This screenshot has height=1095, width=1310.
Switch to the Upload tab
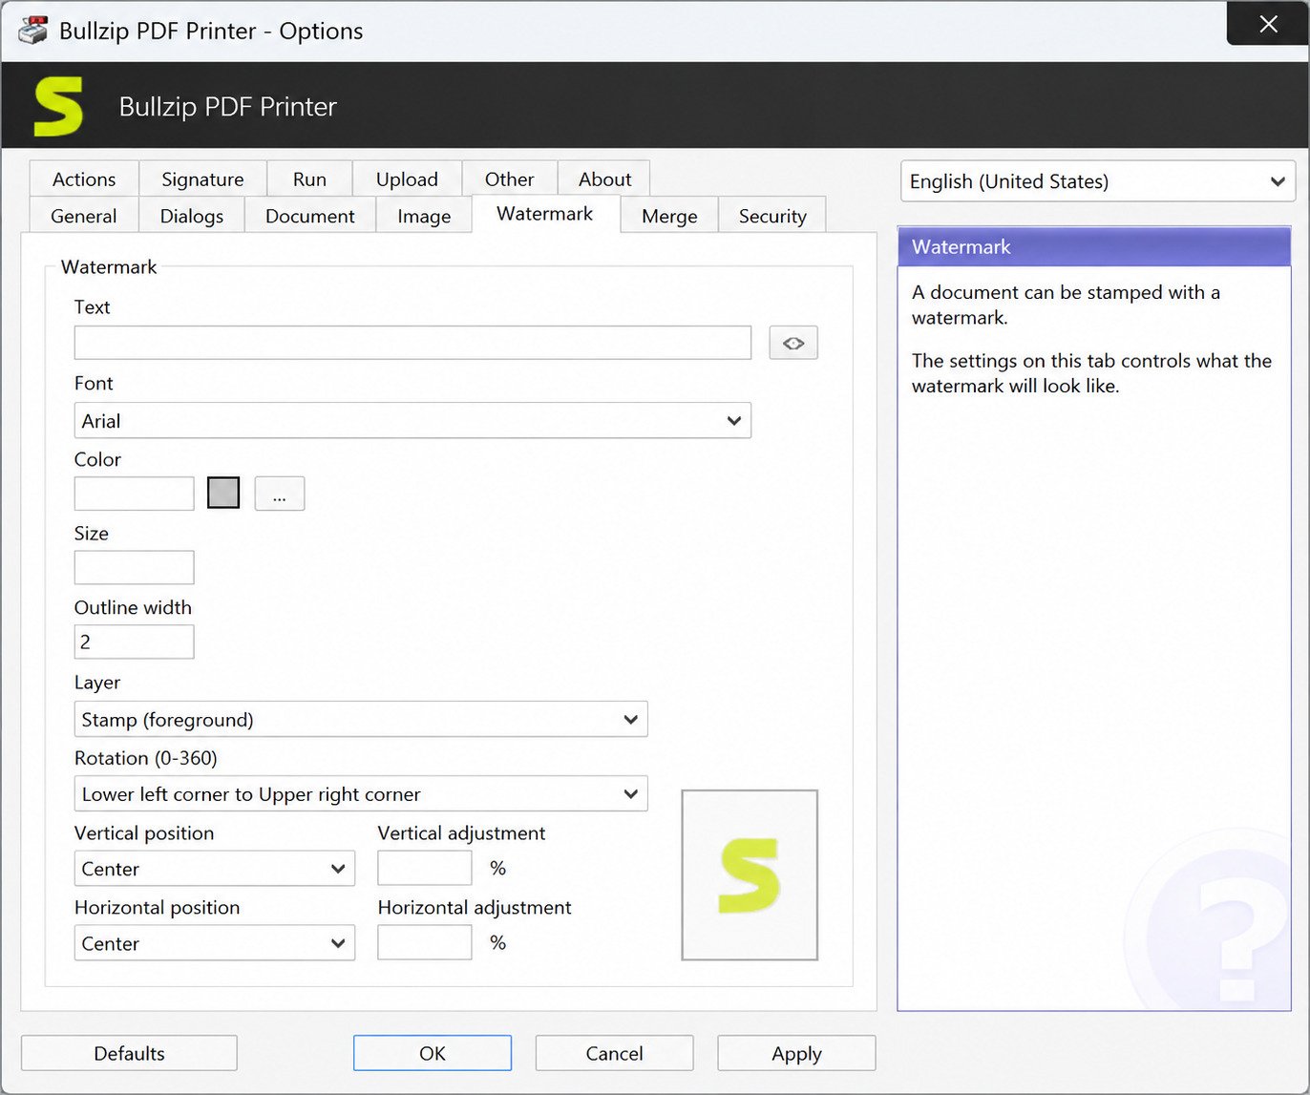pyautogui.click(x=407, y=179)
